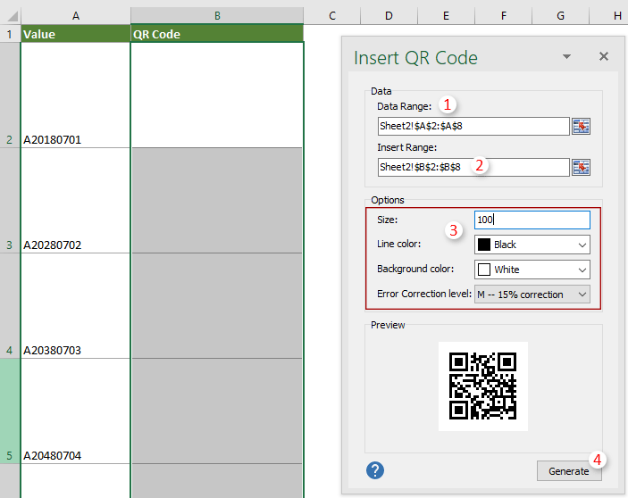Click the white Background color swatch
This screenshot has width=628, height=498.
[x=484, y=270]
